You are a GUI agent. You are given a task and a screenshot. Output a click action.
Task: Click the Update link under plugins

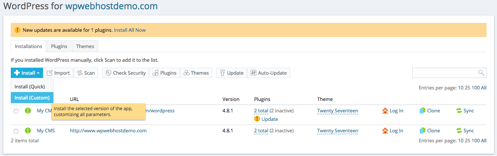tap(270, 119)
